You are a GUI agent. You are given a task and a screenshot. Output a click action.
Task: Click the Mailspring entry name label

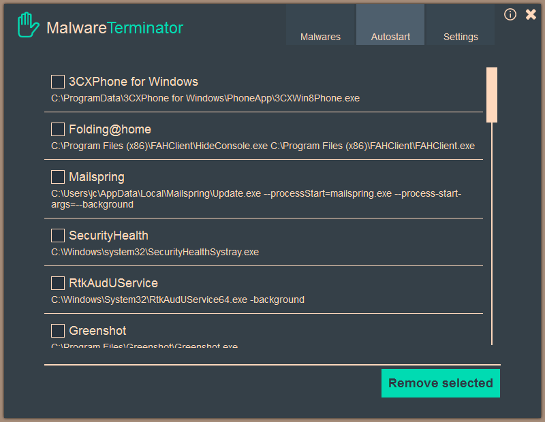coord(97,177)
